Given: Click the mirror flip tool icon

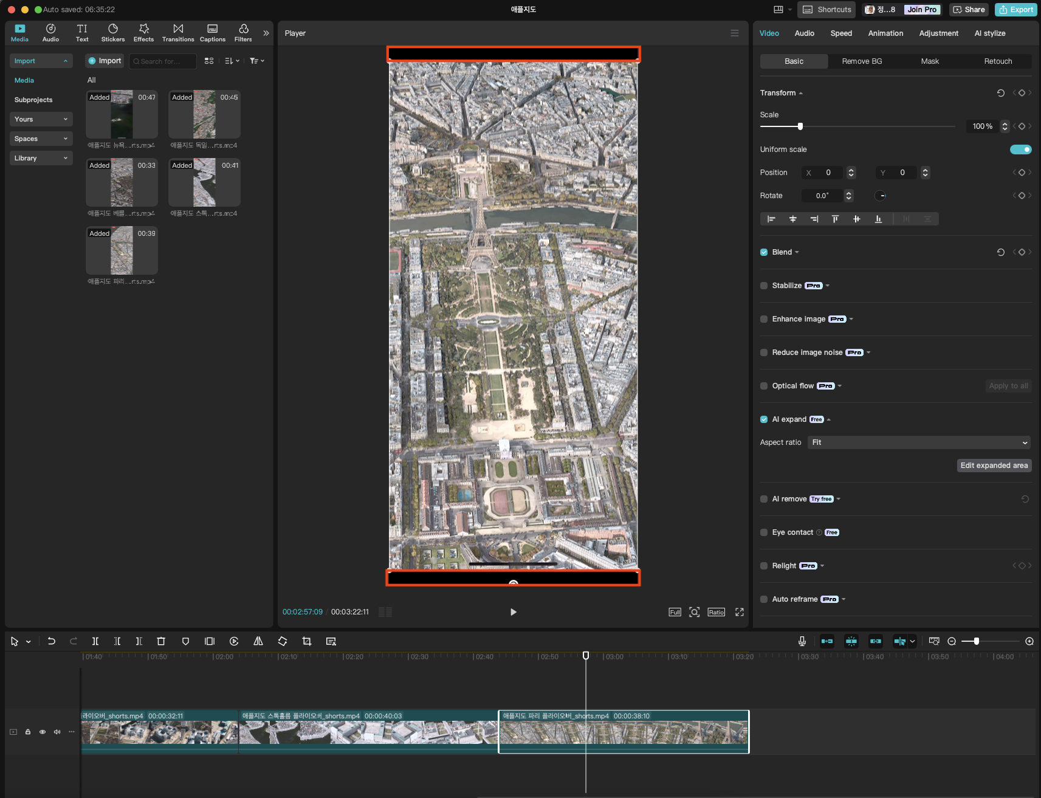Looking at the screenshot, I should (258, 641).
